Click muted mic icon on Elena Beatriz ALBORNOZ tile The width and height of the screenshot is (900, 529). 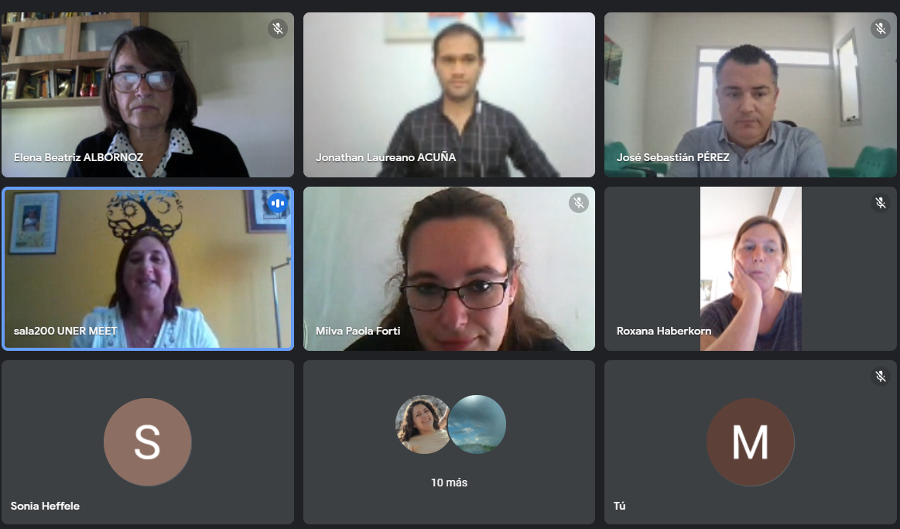278,29
